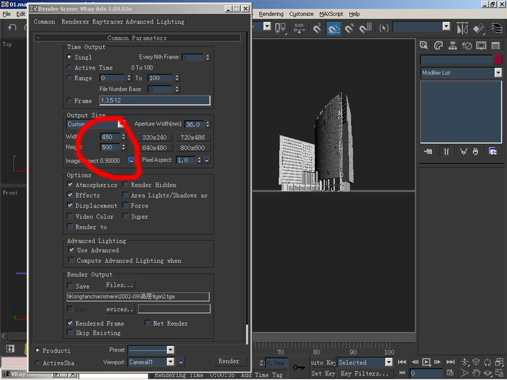Screen dimensions: 507x380
Task: Select the Active Time radio button
Action: click(70, 68)
